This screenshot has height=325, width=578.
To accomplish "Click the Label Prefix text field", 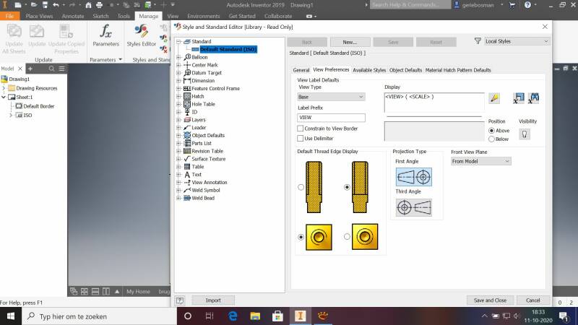I will [332, 117].
